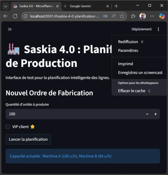Viewport: 168px width, 175px height.
Task: Click the Quantité d'unités à produire label
Action: point(27,104)
